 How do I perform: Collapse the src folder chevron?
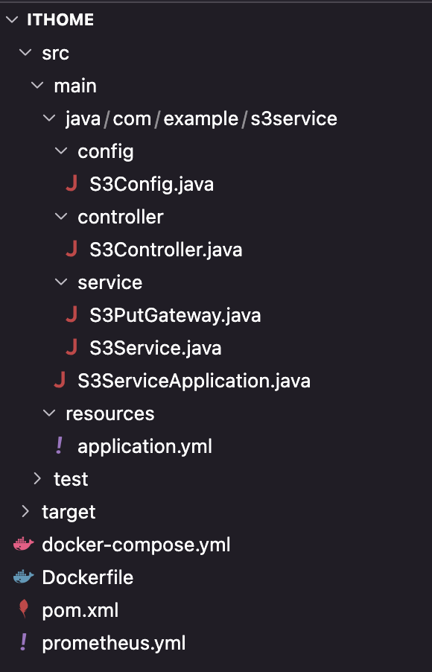pyautogui.click(x=26, y=53)
